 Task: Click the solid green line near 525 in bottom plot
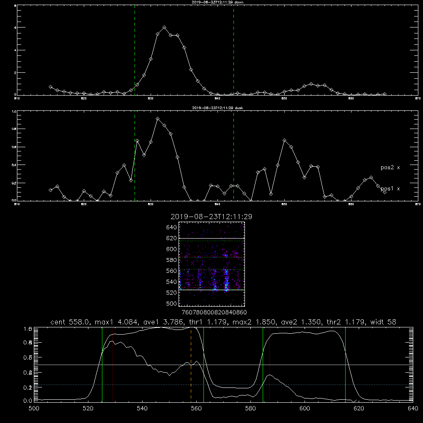pos(102,364)
